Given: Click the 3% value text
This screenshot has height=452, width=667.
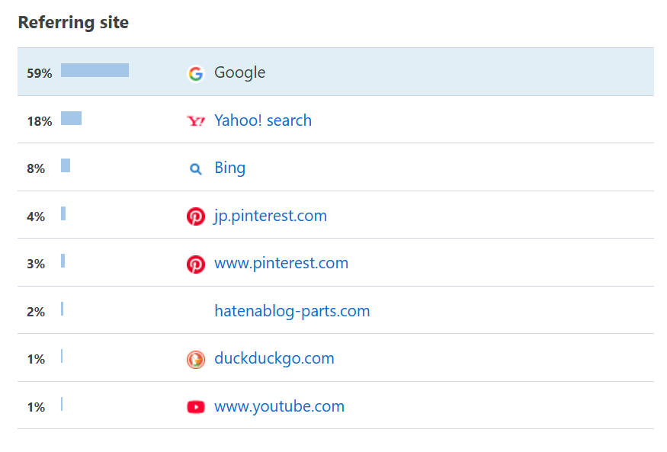Looking at the screenshot, I should click(36, 264).
